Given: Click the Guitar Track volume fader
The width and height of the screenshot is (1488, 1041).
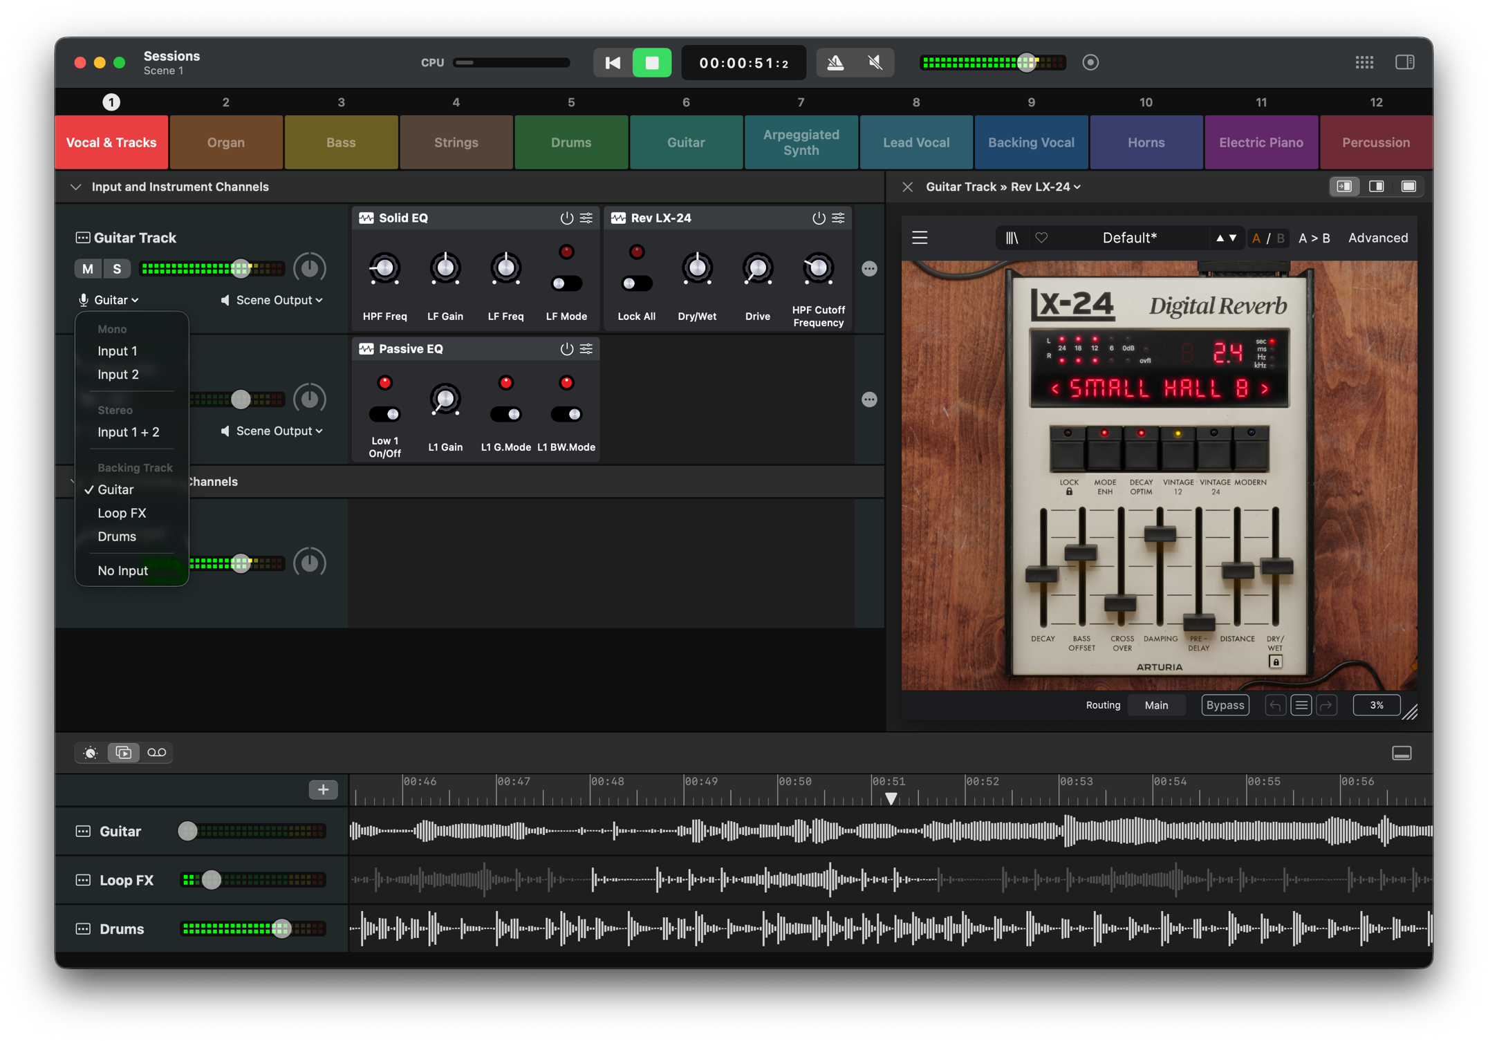Looking at the screenshot, I should click(240, 268).
